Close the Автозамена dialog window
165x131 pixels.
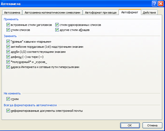tap(160, 3)
